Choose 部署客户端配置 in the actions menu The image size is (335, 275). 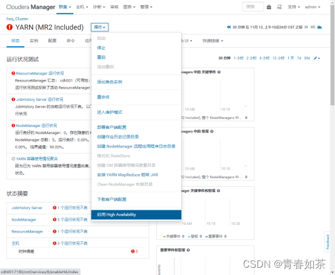[x=111, y=128]
